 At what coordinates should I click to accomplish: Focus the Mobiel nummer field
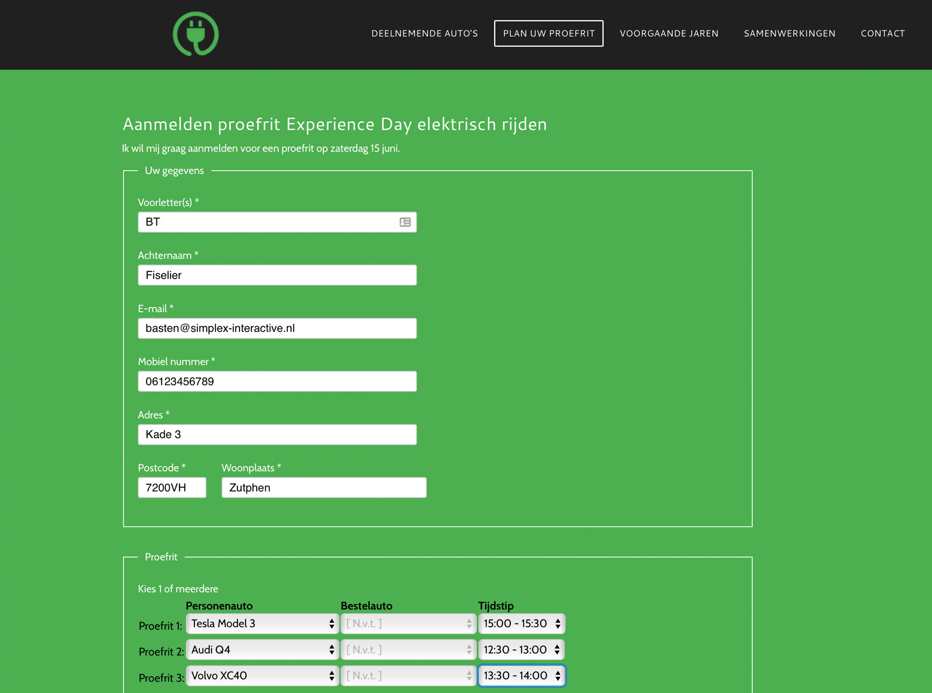277,381
